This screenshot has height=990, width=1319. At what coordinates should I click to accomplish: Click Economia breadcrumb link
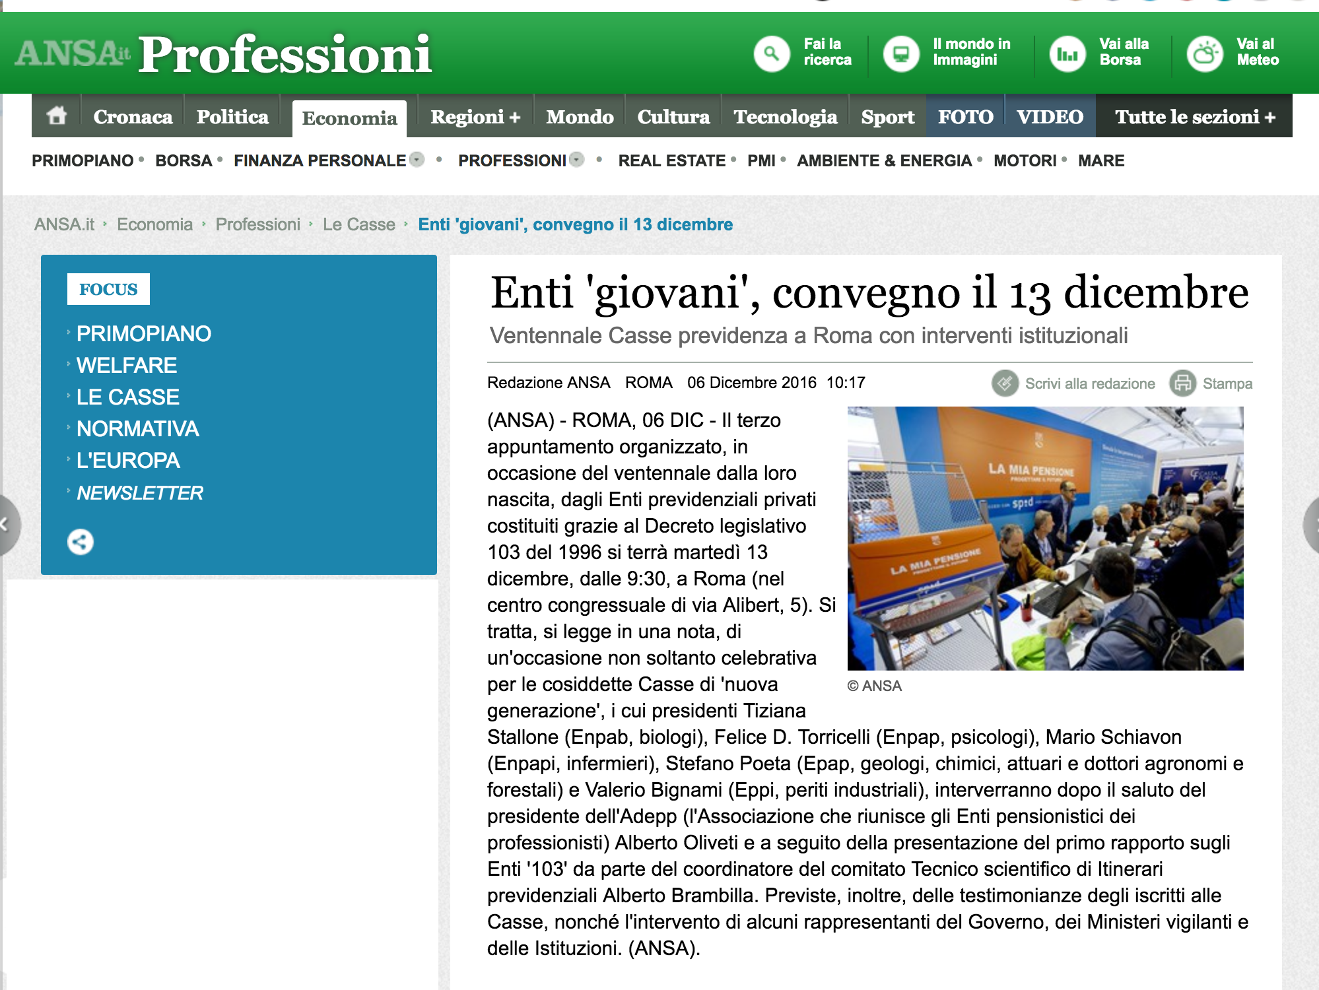coord(154,224)
